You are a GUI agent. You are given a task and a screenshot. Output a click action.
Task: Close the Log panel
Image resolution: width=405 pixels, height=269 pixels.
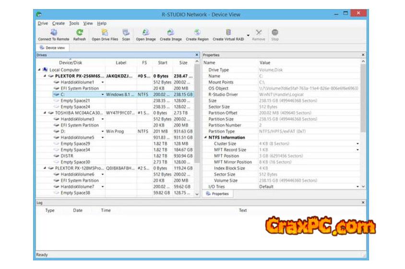point(363,203)
